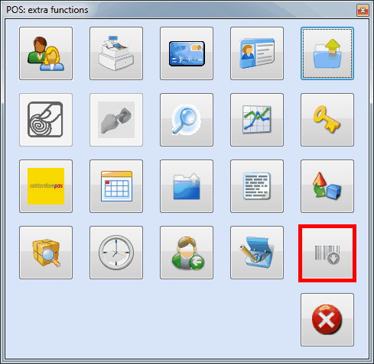Click the red X cancel button
Screen dimensions: 374x364
click(x=327, y=320)
